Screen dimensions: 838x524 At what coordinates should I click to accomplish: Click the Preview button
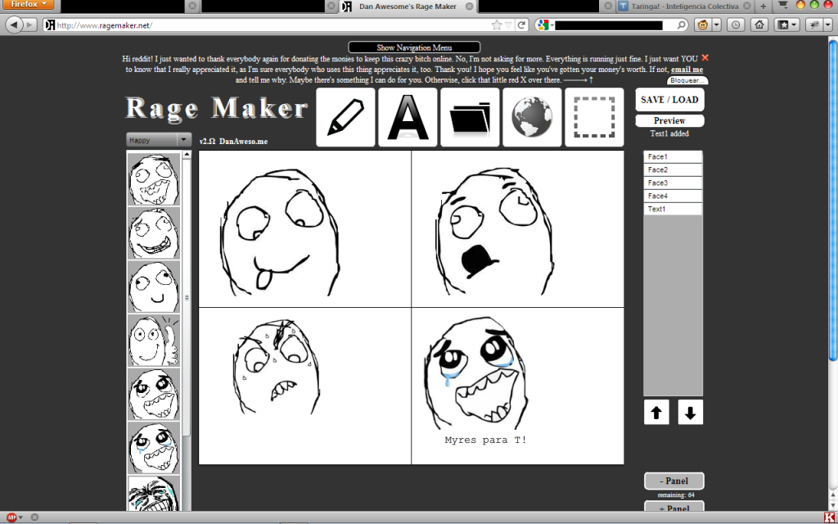click(x=669, y=120)
